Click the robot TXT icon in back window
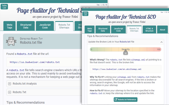This screenshot has height=105, width=169. click(11, 41)
